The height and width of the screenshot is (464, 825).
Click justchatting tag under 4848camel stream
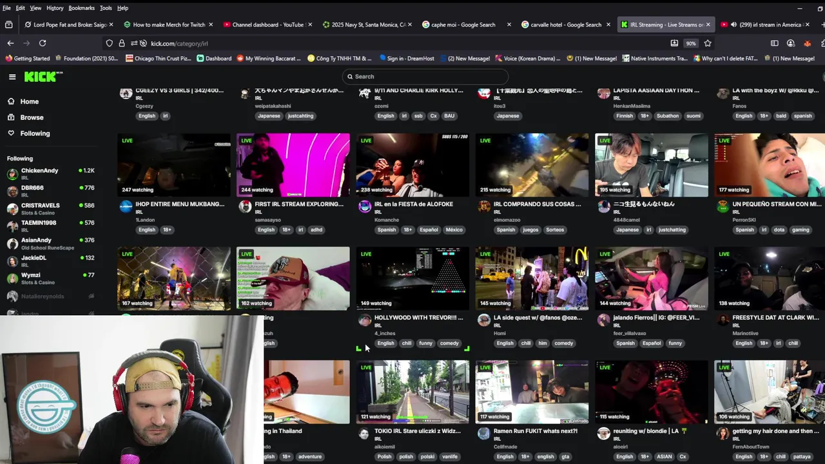pos(672,230)
